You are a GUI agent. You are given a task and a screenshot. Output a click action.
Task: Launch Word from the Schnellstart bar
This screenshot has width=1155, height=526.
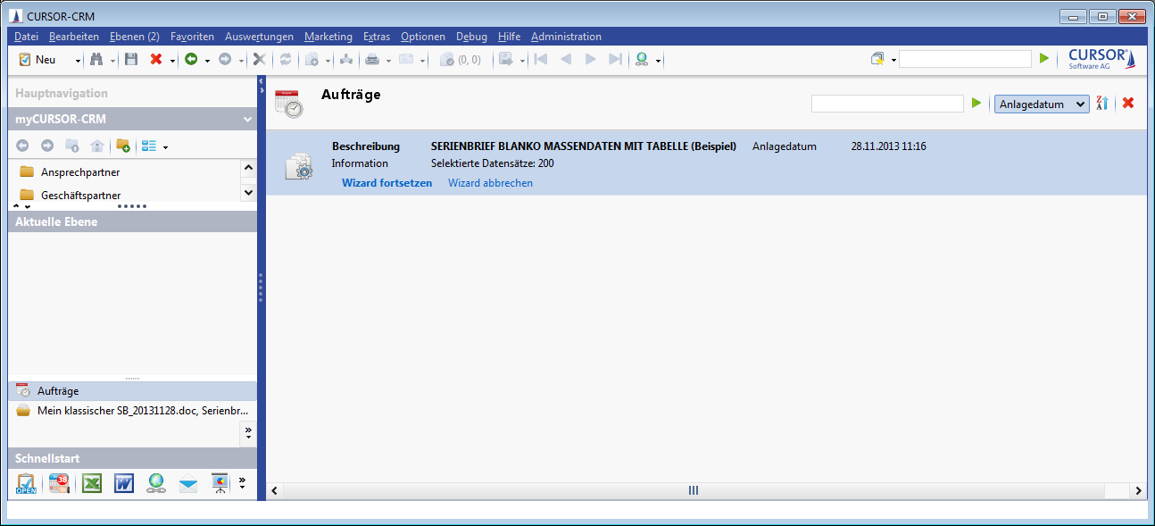point(123,483)
